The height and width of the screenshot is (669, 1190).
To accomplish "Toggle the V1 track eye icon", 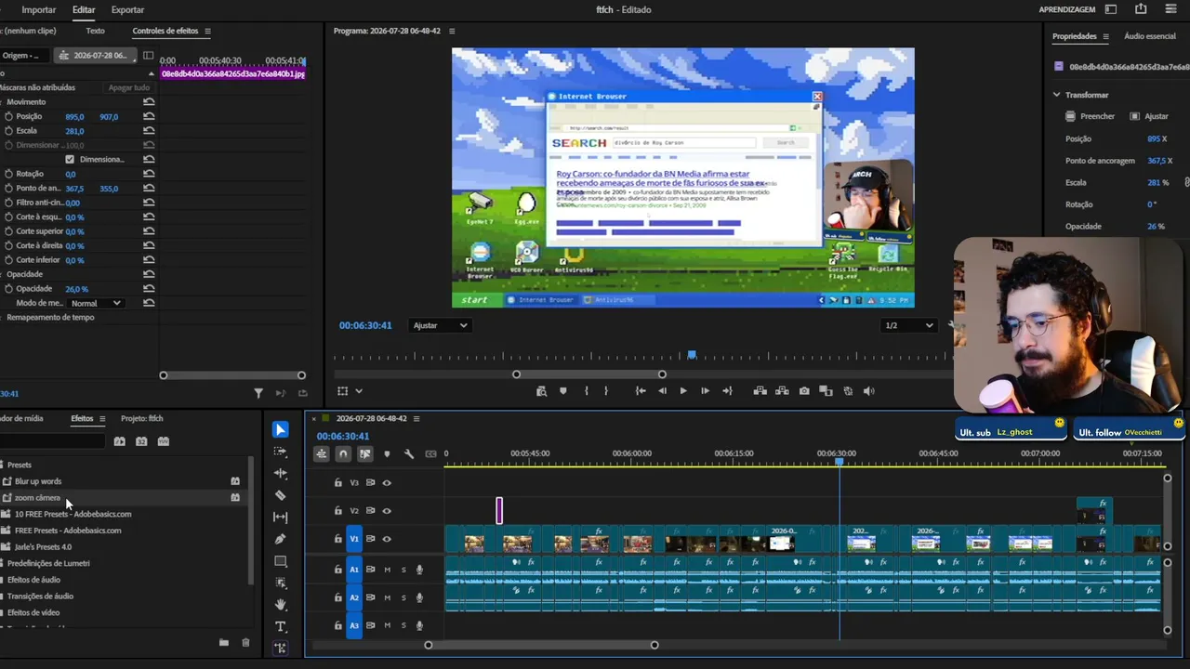I will (387, 539).
